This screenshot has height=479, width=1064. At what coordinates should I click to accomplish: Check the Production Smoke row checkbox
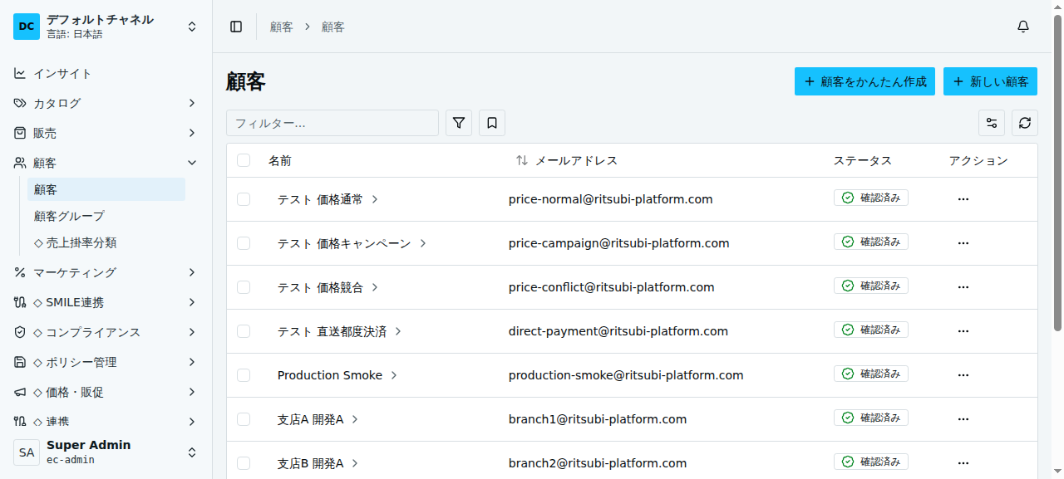click(x=244, y=375)
